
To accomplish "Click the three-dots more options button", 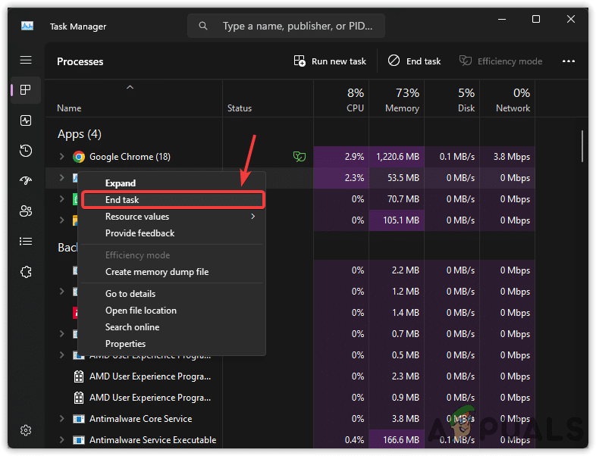I will click(568, 61).
